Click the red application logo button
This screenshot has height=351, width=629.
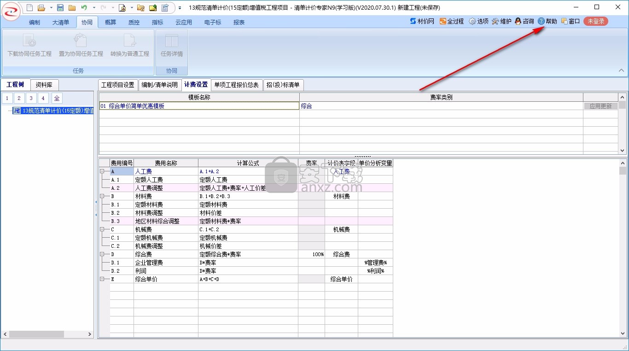click(10, 12)
